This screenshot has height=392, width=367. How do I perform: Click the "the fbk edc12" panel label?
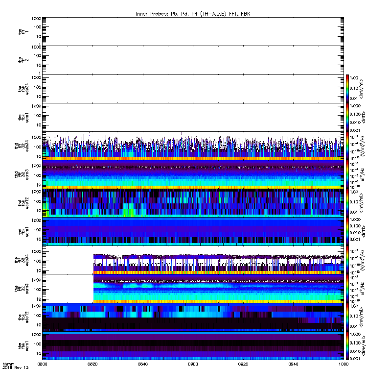click(x=23, y=317)
